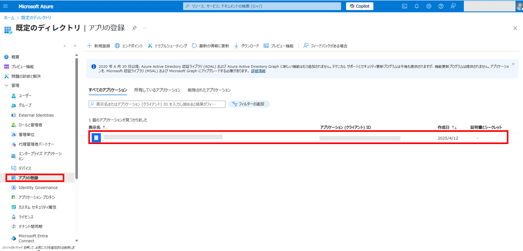Open the help question mark icon
Viewport: 523px width, 251px height.
tap(441, 6)
